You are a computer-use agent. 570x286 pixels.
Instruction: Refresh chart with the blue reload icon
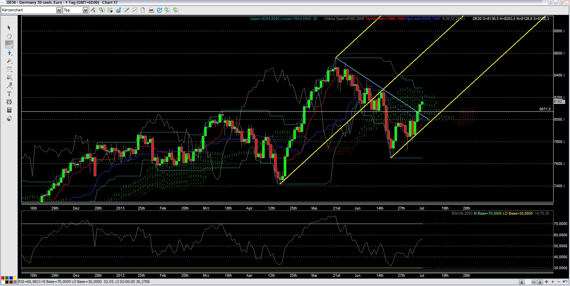pos(159,10)
